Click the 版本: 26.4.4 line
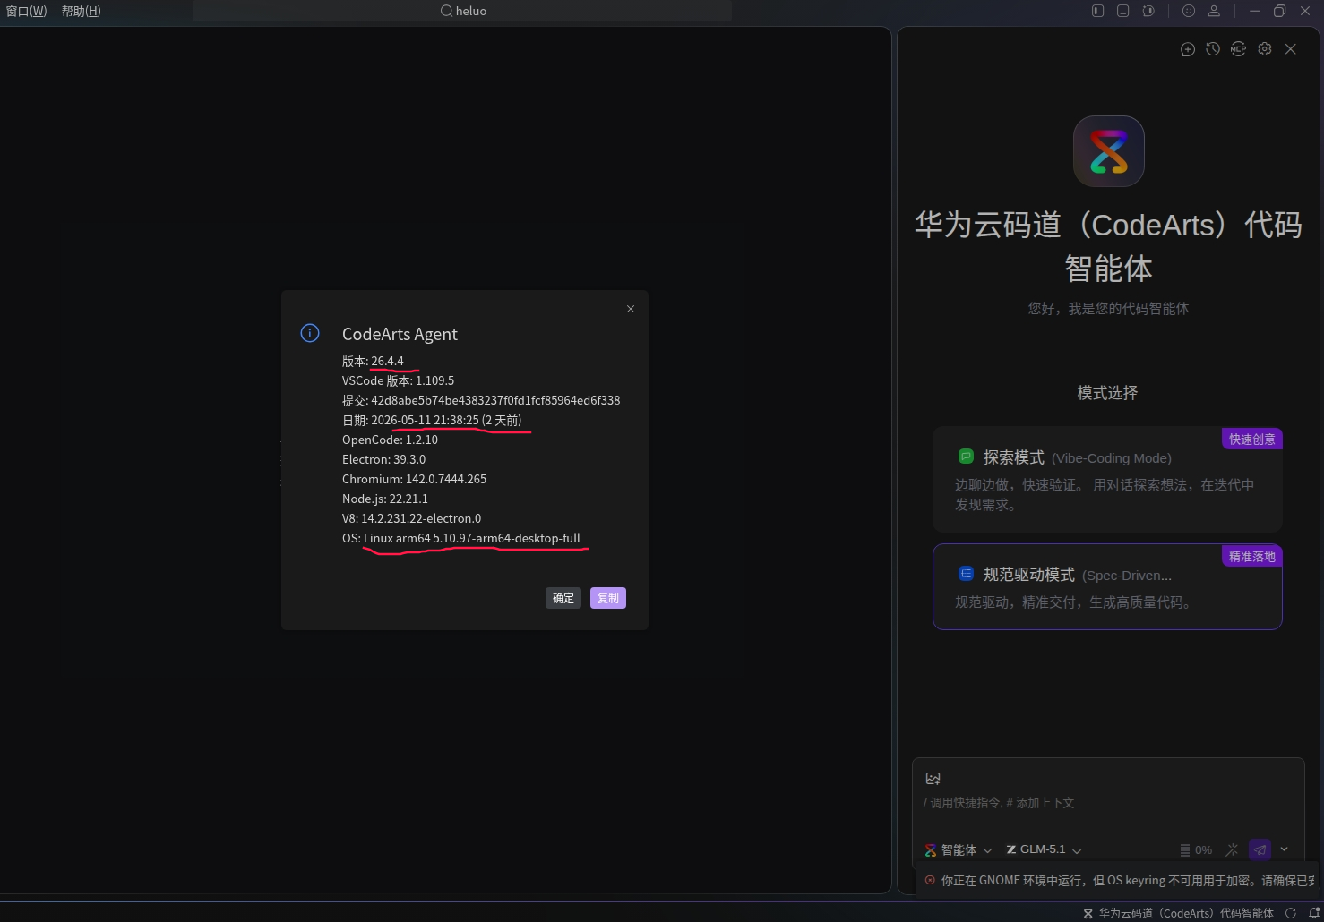 click(373, 361)
